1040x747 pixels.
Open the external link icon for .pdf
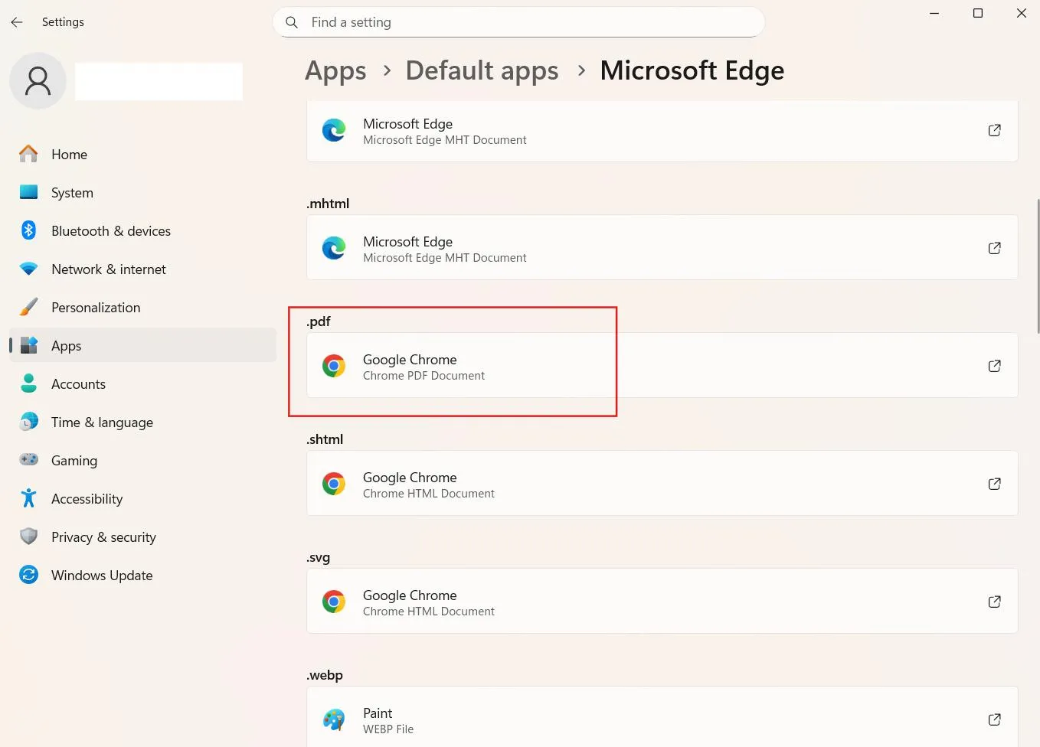pyautogui.click(x=994, y=366)
